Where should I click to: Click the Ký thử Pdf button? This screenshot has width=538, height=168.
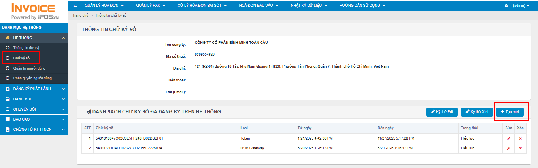coord(442,112)
